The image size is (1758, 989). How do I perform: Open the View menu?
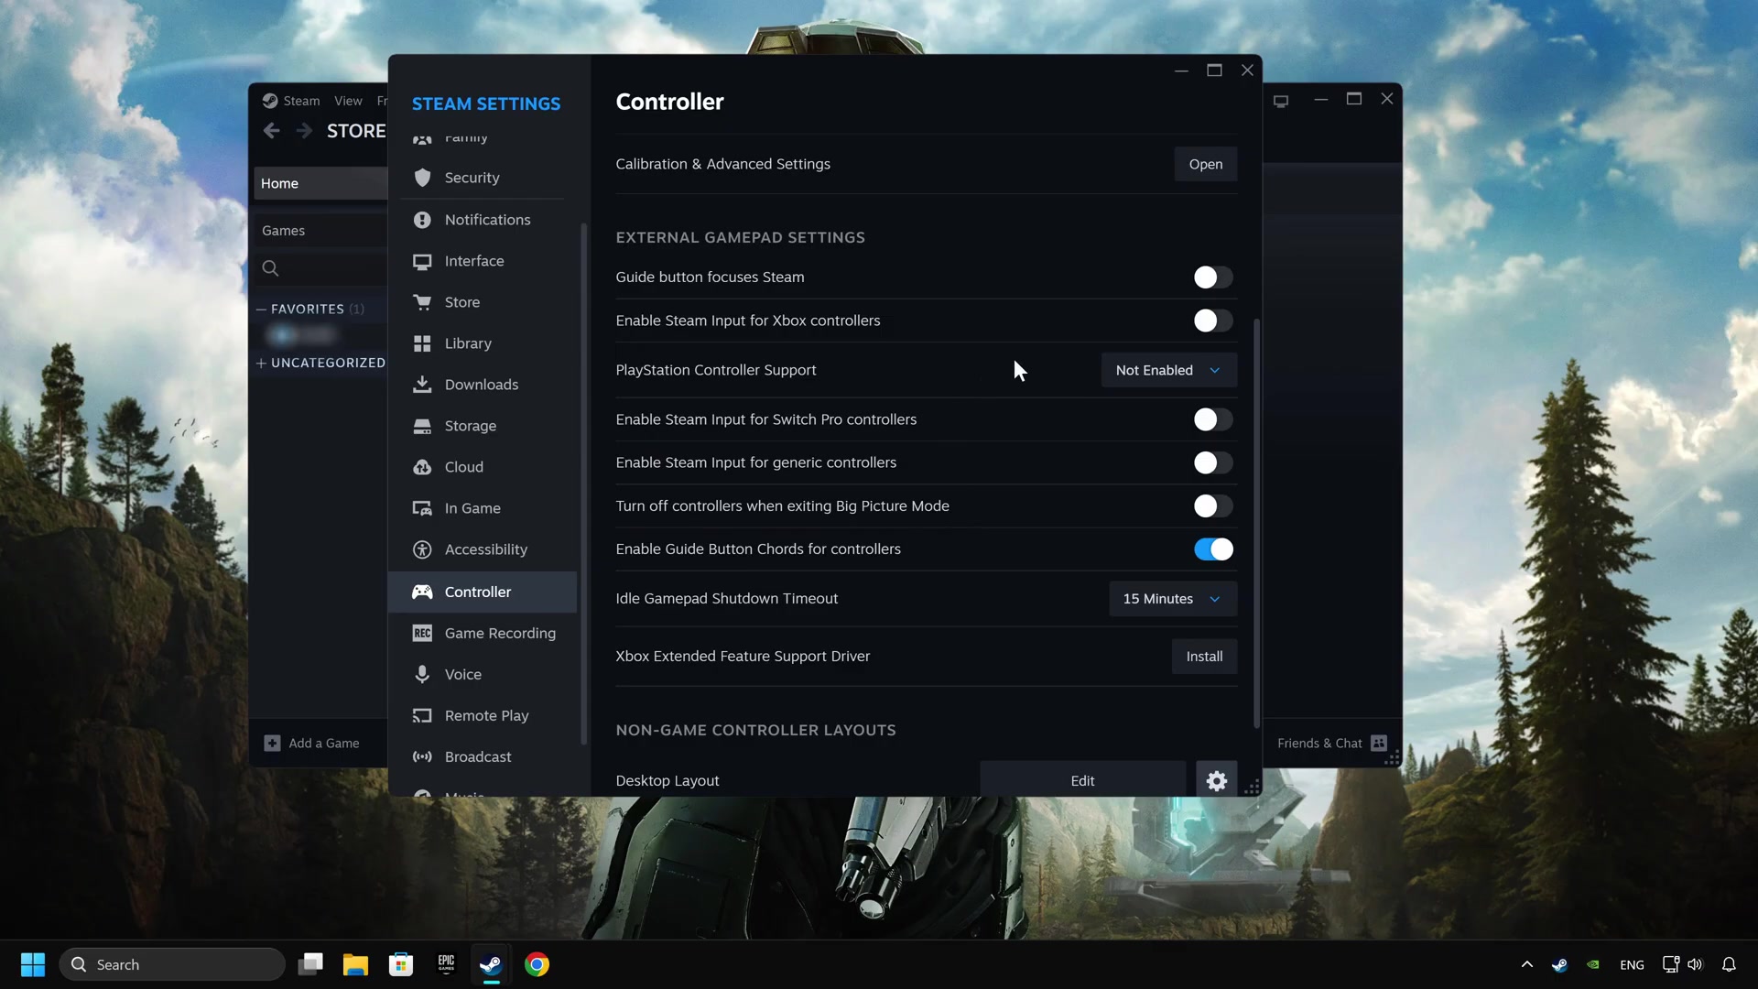click(348, 101)
